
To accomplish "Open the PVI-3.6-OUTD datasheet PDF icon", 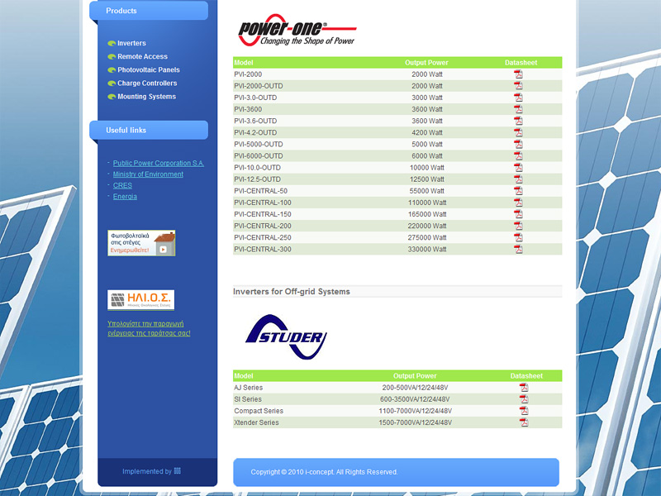I will coord(518,121).
